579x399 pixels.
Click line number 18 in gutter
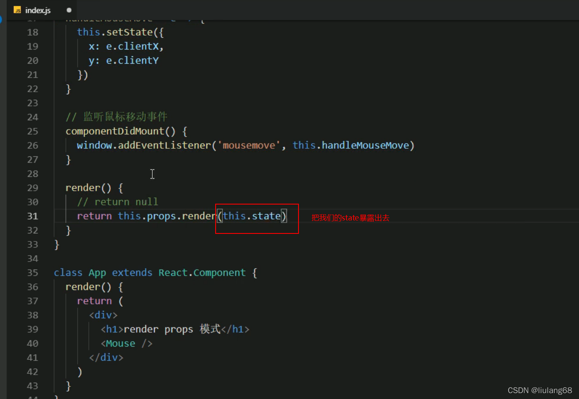33,32
